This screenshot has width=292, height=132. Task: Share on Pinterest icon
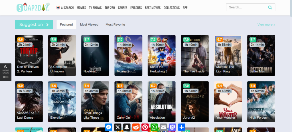point(145,127)
